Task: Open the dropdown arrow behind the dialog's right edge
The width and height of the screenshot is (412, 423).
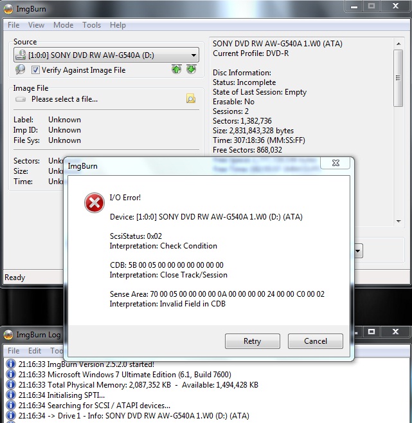Action: coord(358,251)
